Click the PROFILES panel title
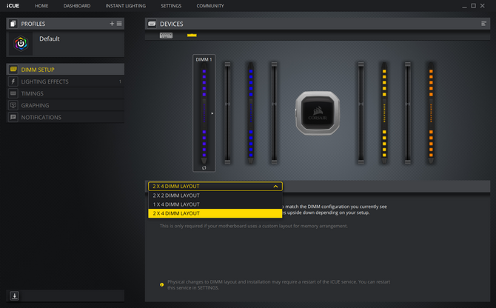 pyautogui.click(x=33, y=24)
